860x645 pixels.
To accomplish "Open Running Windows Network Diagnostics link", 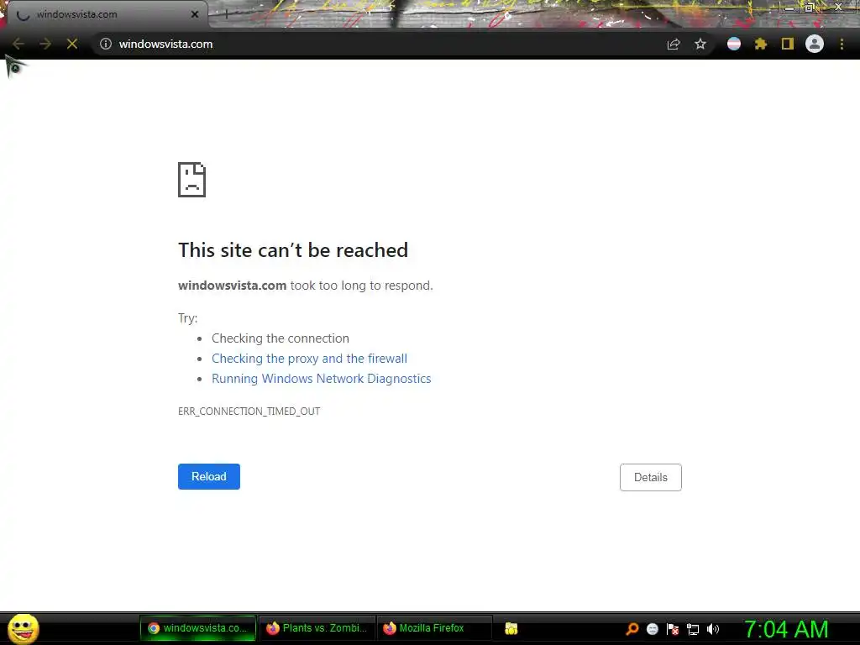I will [322, 379].
